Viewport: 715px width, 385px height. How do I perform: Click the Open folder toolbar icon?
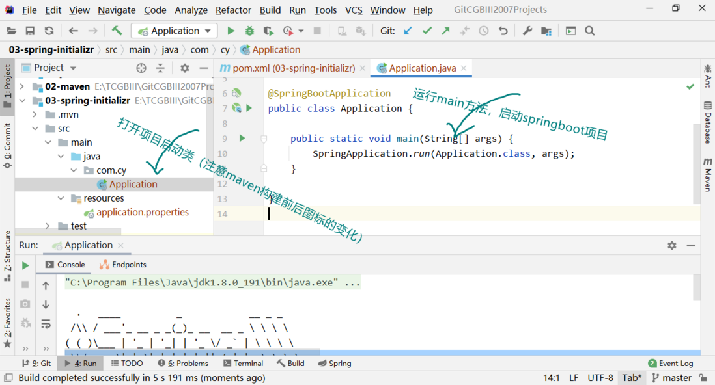click(x=12, y=31)
